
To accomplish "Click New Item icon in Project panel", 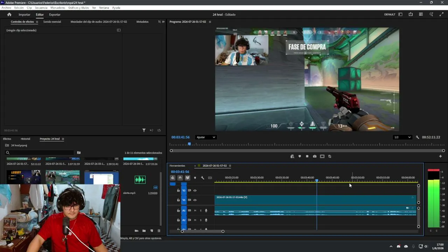I will point(152,231).
